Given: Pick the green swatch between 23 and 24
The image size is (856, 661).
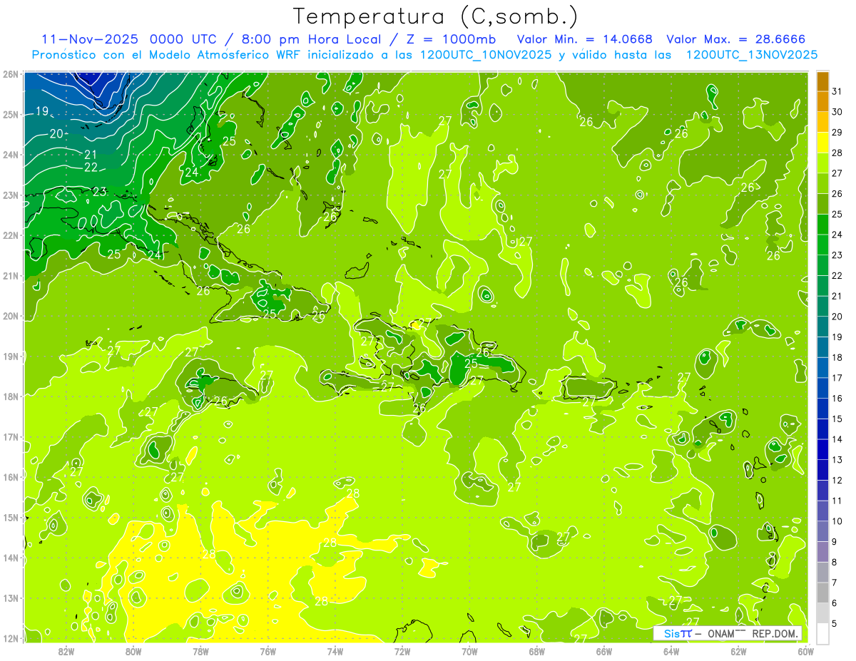Looking at the screenshot, I should point(823,245).
